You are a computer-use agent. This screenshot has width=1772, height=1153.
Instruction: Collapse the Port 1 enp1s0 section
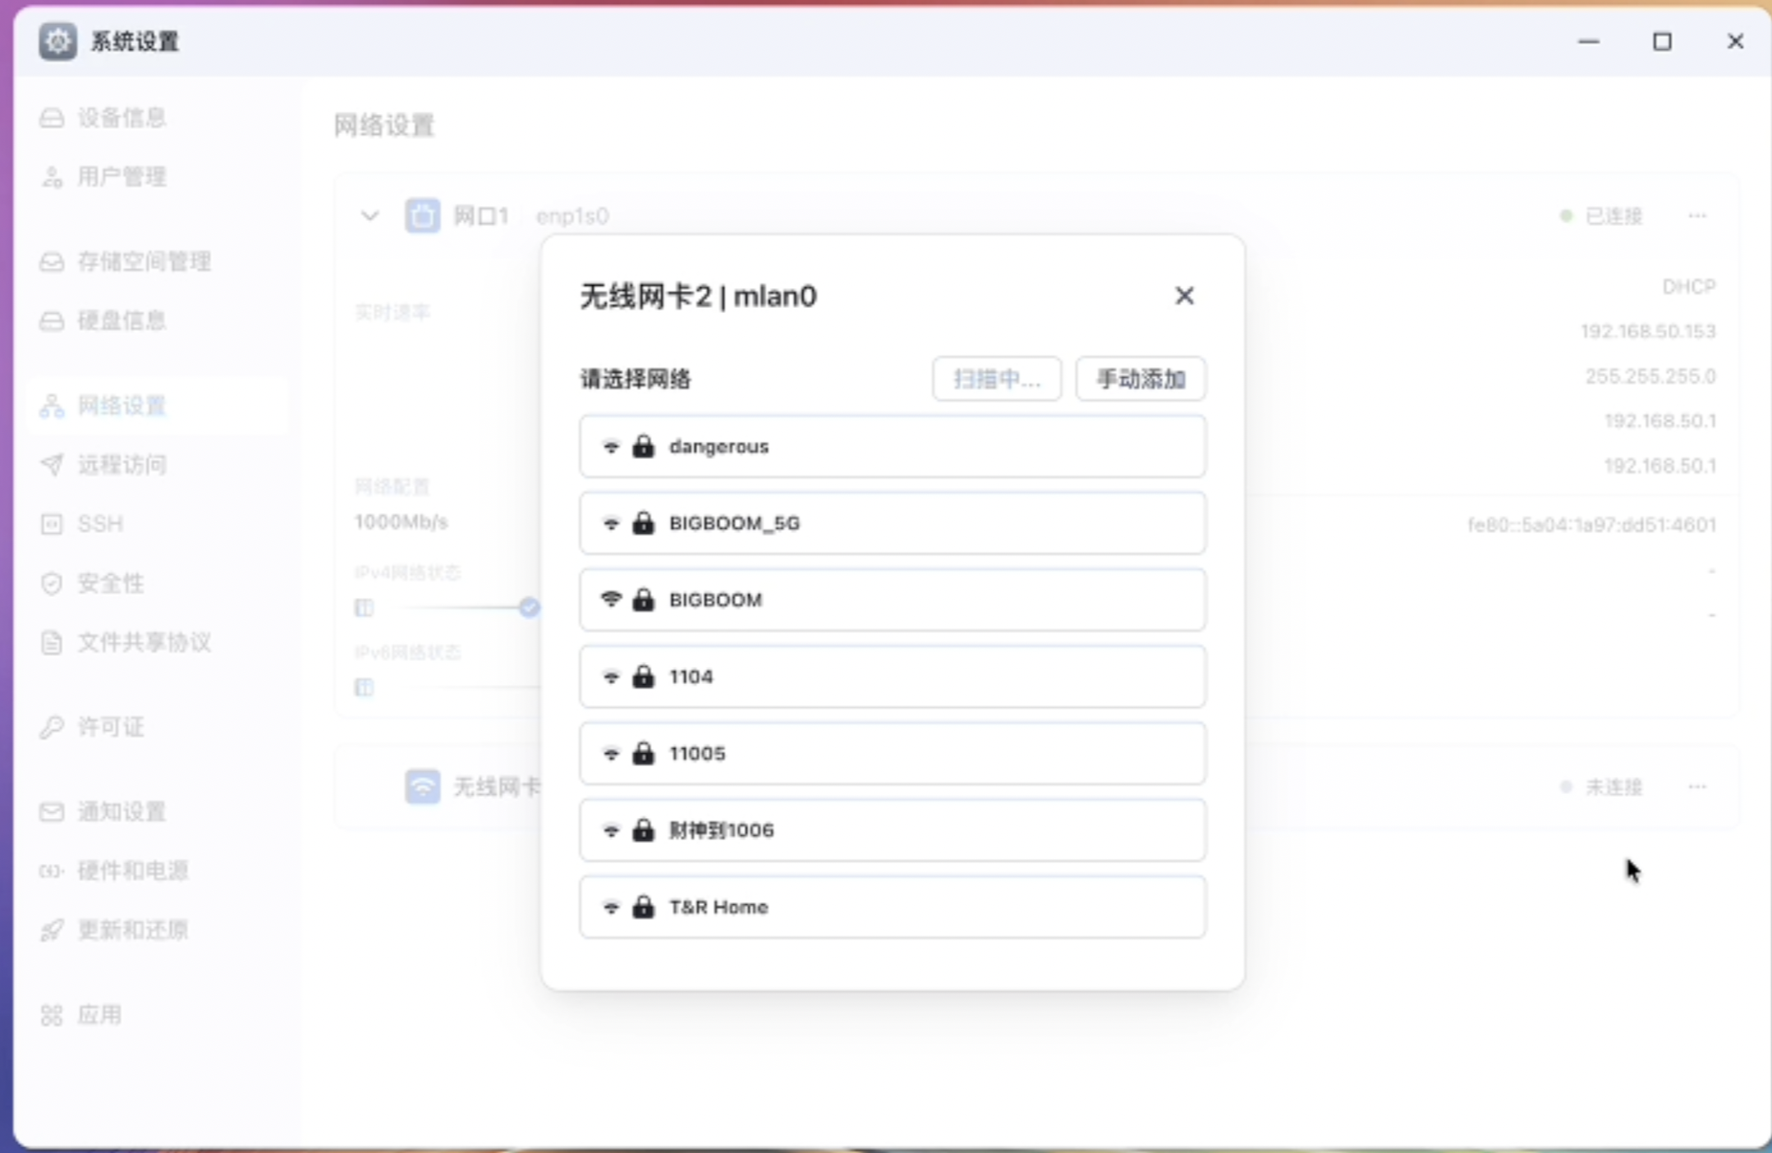[x=370, y=216]
